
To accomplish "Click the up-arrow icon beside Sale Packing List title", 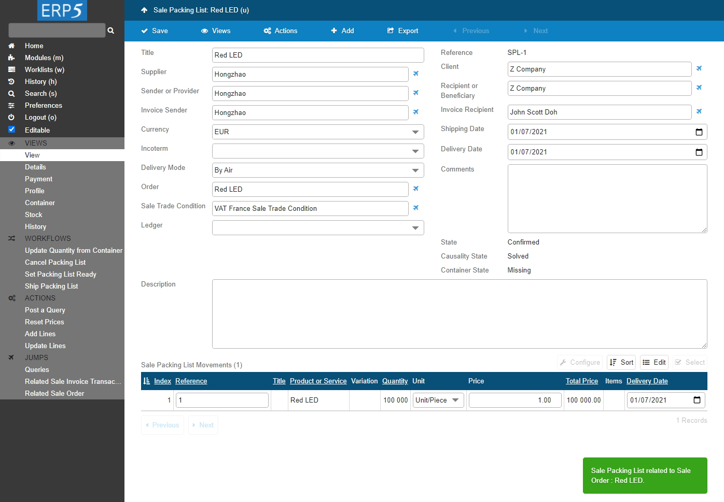I will [x=144, y=10].
